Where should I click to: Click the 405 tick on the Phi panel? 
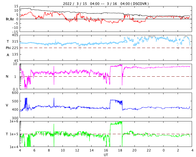(x=15, y=35)
